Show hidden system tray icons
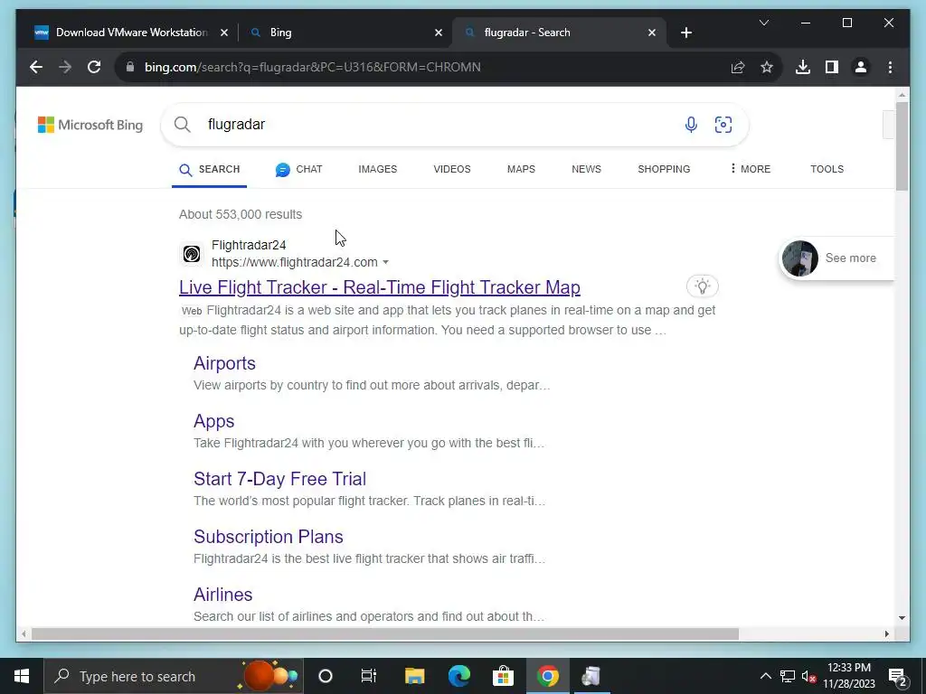The image size is (926, 694). pyautogui.click(x=765, y=676)
